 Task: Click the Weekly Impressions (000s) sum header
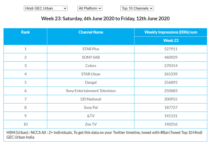click(x=171, y=32)
